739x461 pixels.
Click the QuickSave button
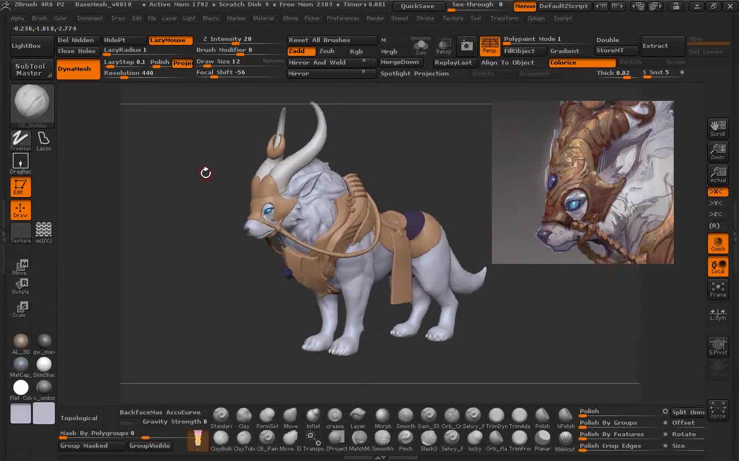418,6
